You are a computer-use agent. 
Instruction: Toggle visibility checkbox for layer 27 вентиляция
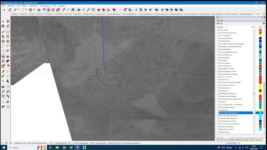tap(254, 57)
